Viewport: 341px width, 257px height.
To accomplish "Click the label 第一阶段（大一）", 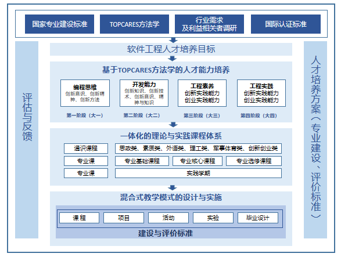I will [x=85, y=115].
